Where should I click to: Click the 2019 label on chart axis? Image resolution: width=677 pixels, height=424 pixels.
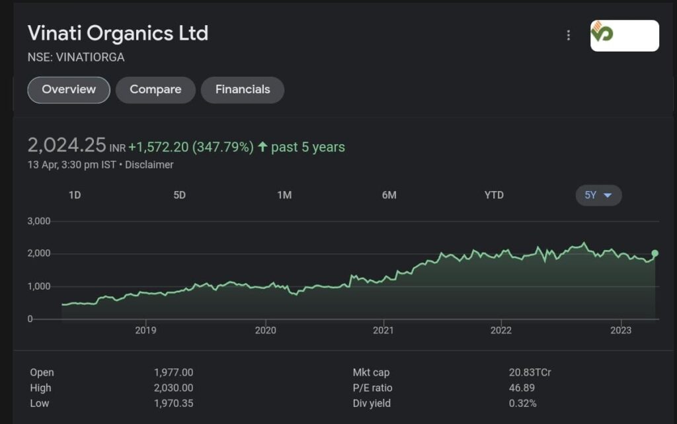pyautogui.click(x=145, y=330)
